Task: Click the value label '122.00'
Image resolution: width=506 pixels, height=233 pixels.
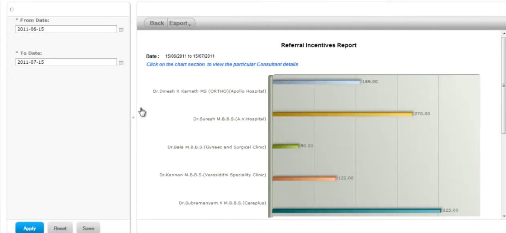Action: pyautogui.click(x=346, y=178)
